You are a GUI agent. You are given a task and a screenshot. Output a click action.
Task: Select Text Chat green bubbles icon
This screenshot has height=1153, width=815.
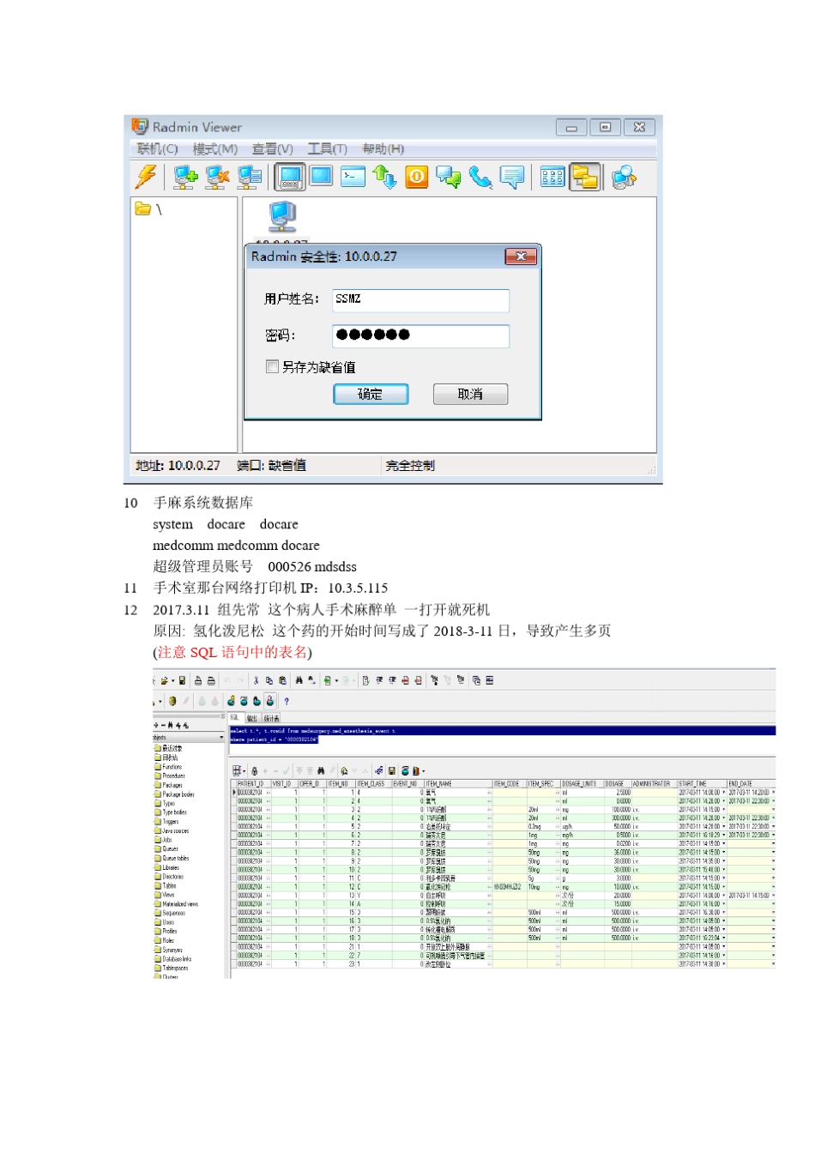pyautogui.click(x=448, y=177)
